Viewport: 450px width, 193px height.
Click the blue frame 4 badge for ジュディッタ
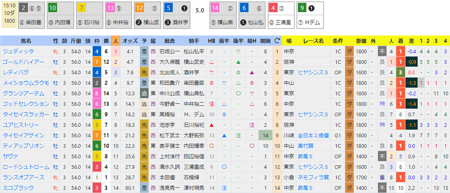tap(96, 51)
